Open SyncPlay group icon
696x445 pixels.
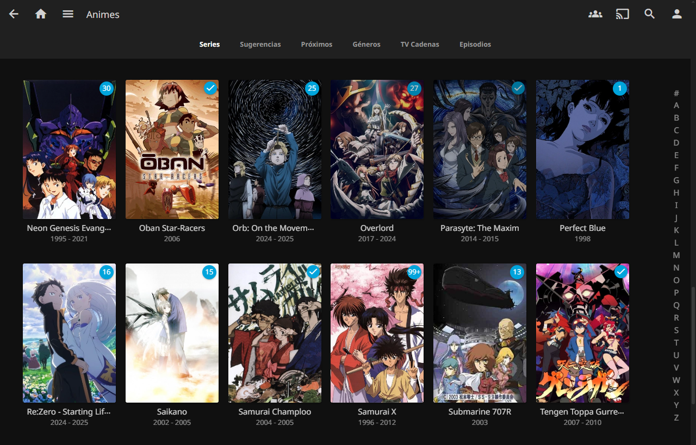595,14
